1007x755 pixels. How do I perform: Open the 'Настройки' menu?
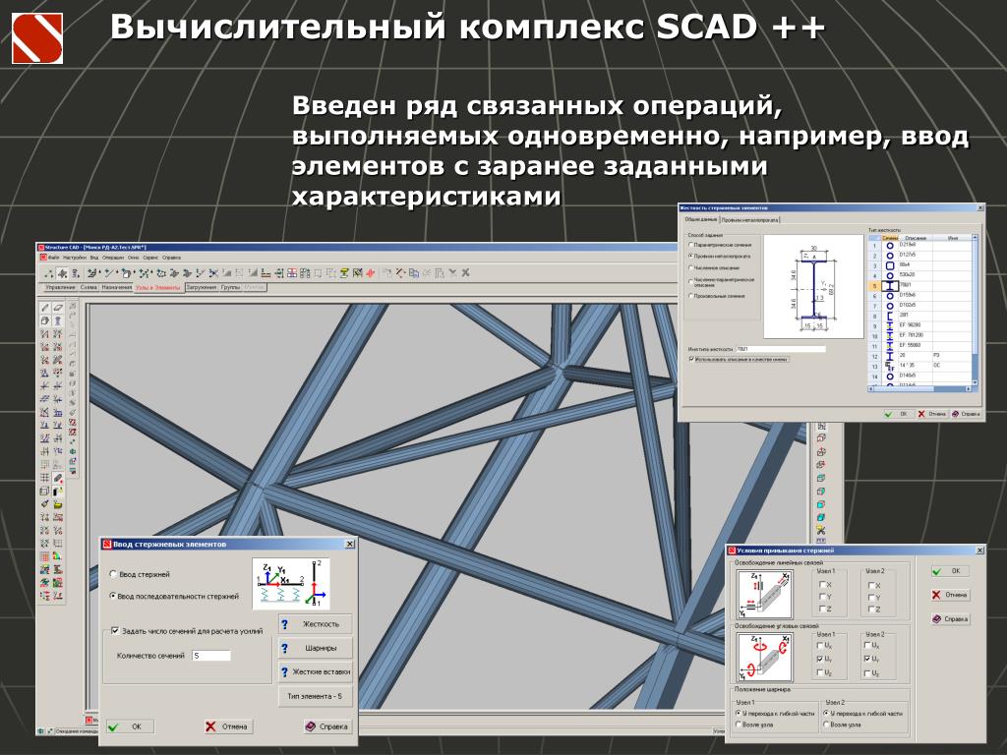[75, 258]
